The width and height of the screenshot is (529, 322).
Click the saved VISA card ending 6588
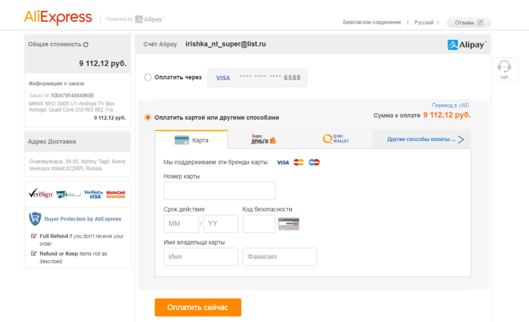click(x=257, y=78)
